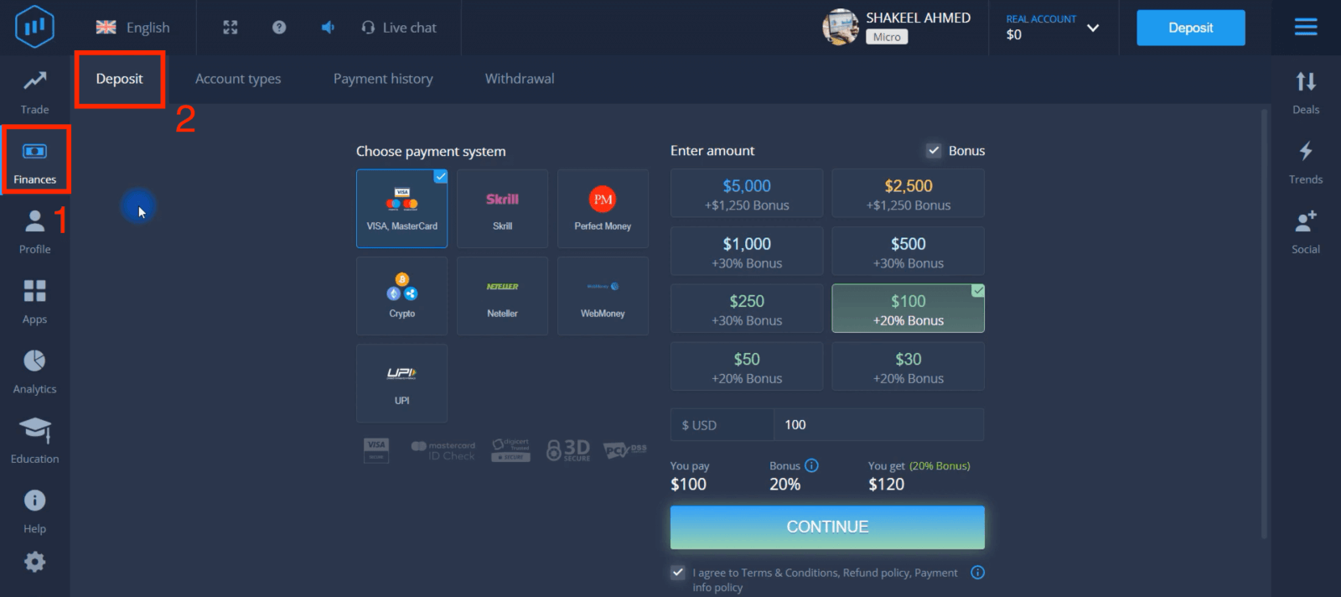The width and height of the screenshot is (1341, 597).
Task: Uncheck the Bonus checkbox
Action: point(934,150)
